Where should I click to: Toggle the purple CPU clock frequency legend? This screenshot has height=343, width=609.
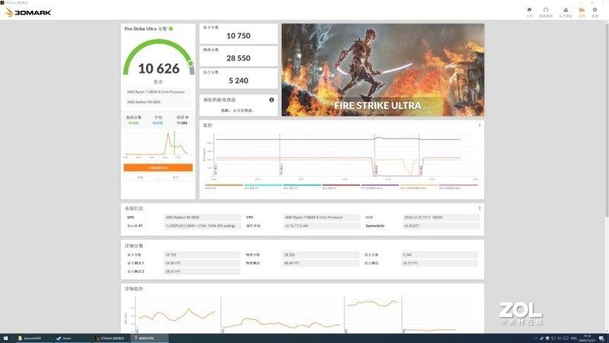coord(380,186)
